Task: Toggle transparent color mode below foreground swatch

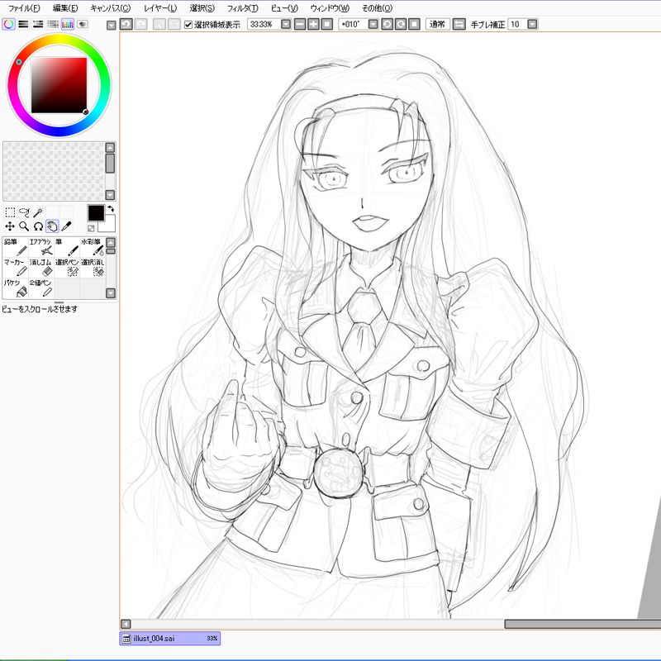Action: point(91,229)
